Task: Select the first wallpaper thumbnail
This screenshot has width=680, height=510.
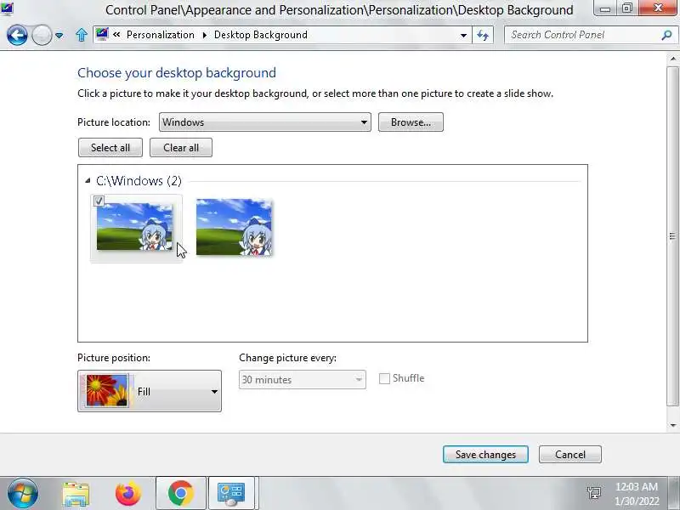Action: pyautogui.click(x=134, y=227)
